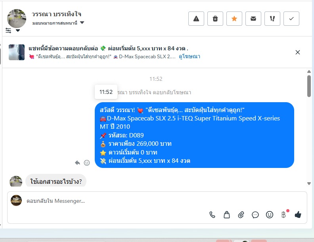Screen dimensions: 314x242
Task: Dismiss the ad reply banner
Action: (x=298, y=52)
